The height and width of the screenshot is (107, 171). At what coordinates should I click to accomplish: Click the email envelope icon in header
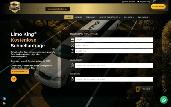pyautogui.click(x=138, y=2)
